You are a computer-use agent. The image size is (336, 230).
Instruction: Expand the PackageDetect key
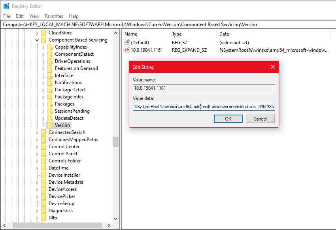(x=43, y=90)
